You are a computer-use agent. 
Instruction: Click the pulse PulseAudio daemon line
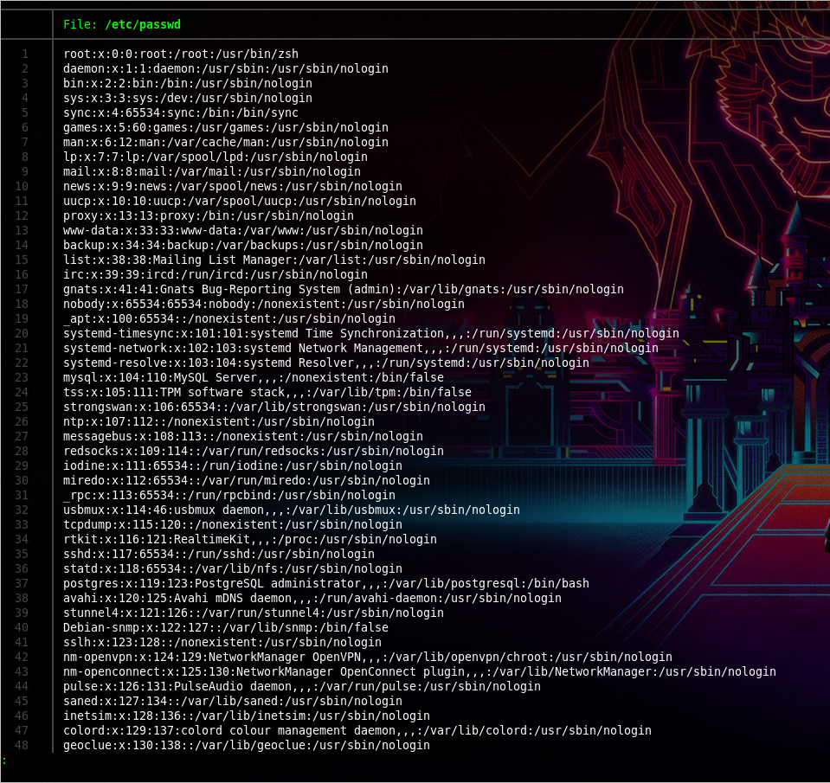(x=301, y=686)
